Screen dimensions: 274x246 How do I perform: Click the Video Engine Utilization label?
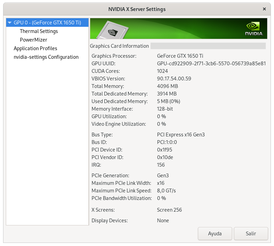(119, 124)
